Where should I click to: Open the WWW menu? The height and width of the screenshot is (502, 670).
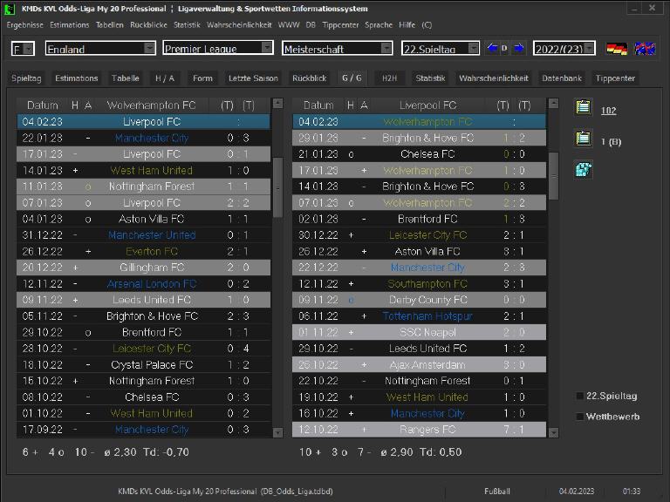click(x=289, y=24)
